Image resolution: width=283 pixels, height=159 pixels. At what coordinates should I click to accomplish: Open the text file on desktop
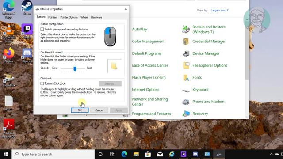(9, 103)
